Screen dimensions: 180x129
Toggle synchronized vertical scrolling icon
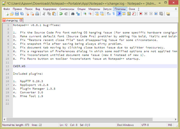pyautogui.click(x=97, y=14)
